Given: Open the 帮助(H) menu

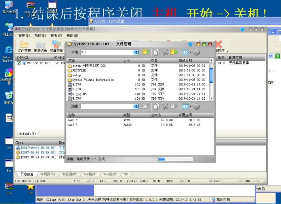Looking at the screenshot, I should pyautogui.click(x=72, y=35).
